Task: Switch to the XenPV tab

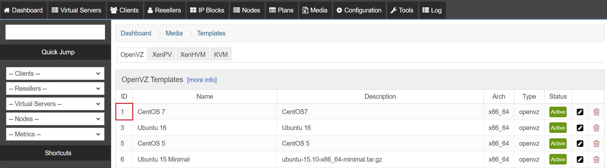Action: coord(162,55)
